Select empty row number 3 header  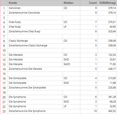tap(4, 18)
